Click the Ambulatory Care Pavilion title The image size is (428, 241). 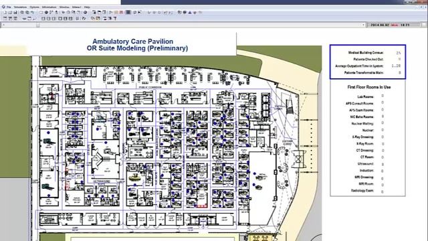[x=132, y=42]
